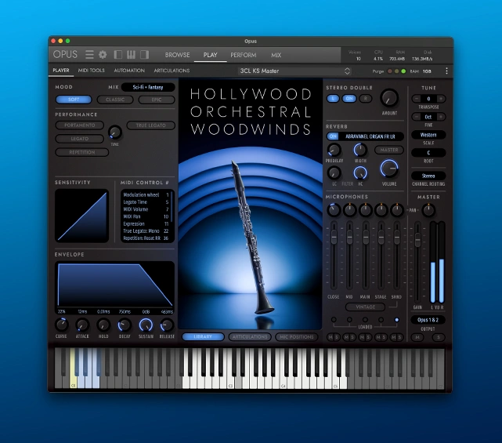Select the Soft mood
Screen dimensions: 502x443
pos(74,100)
